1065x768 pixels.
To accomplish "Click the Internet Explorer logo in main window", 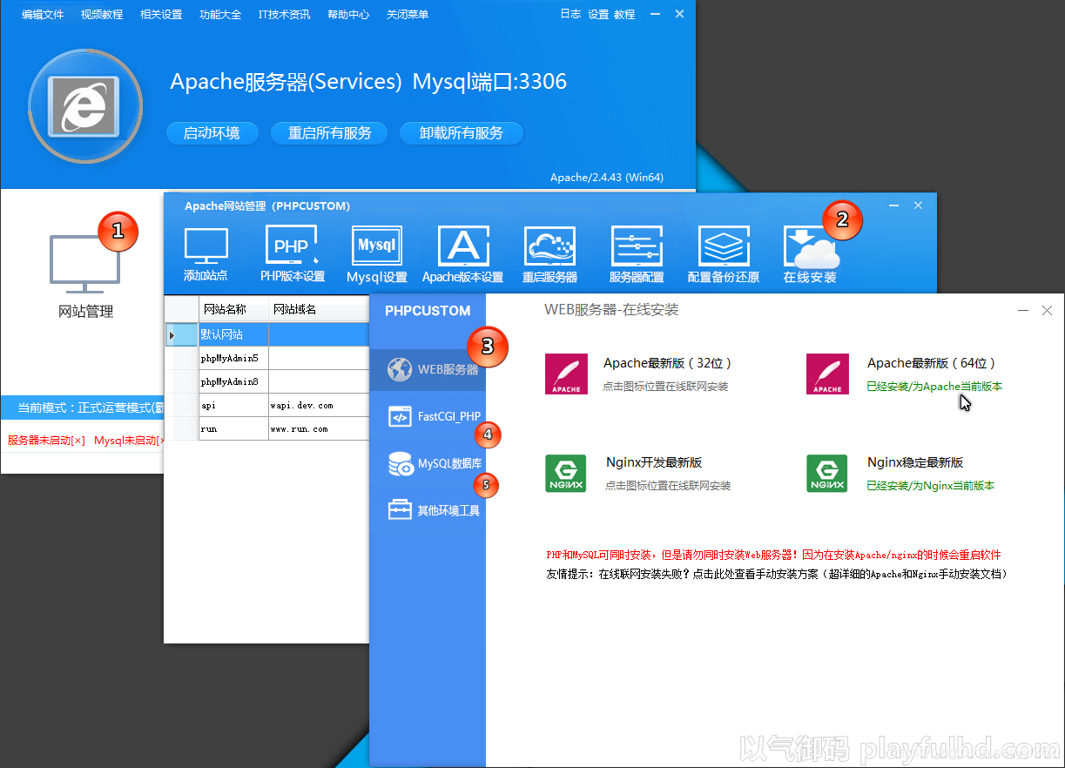I will pyautogui.click(x=85, y=106).
